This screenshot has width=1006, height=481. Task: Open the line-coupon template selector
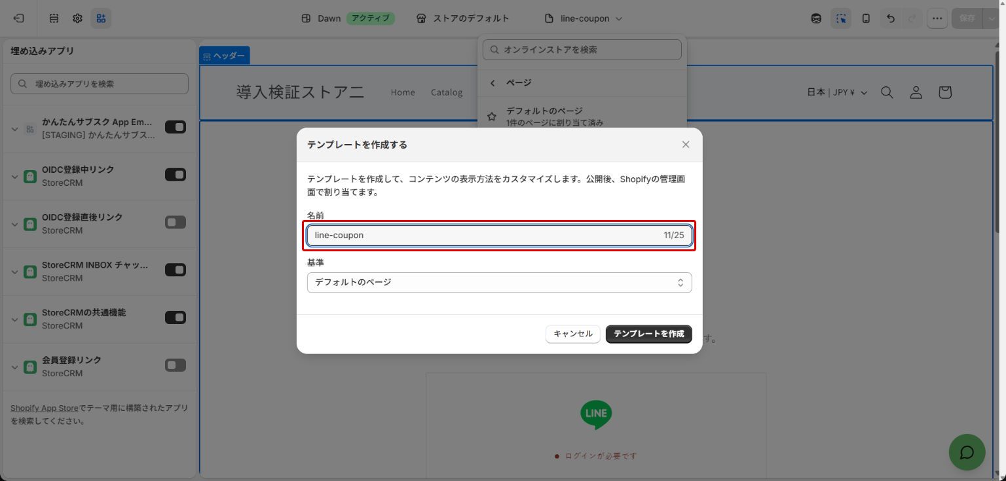[583, 18]
